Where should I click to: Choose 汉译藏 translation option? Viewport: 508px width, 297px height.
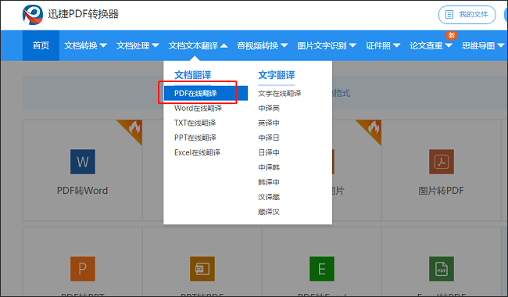pos(269,197)
